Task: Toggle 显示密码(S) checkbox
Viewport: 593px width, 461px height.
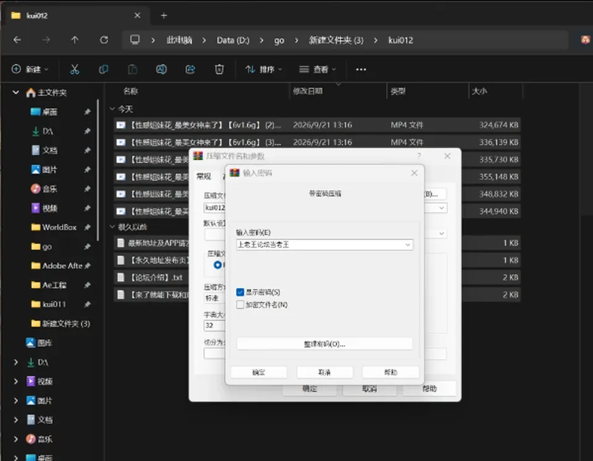Action: coord(240,292)
